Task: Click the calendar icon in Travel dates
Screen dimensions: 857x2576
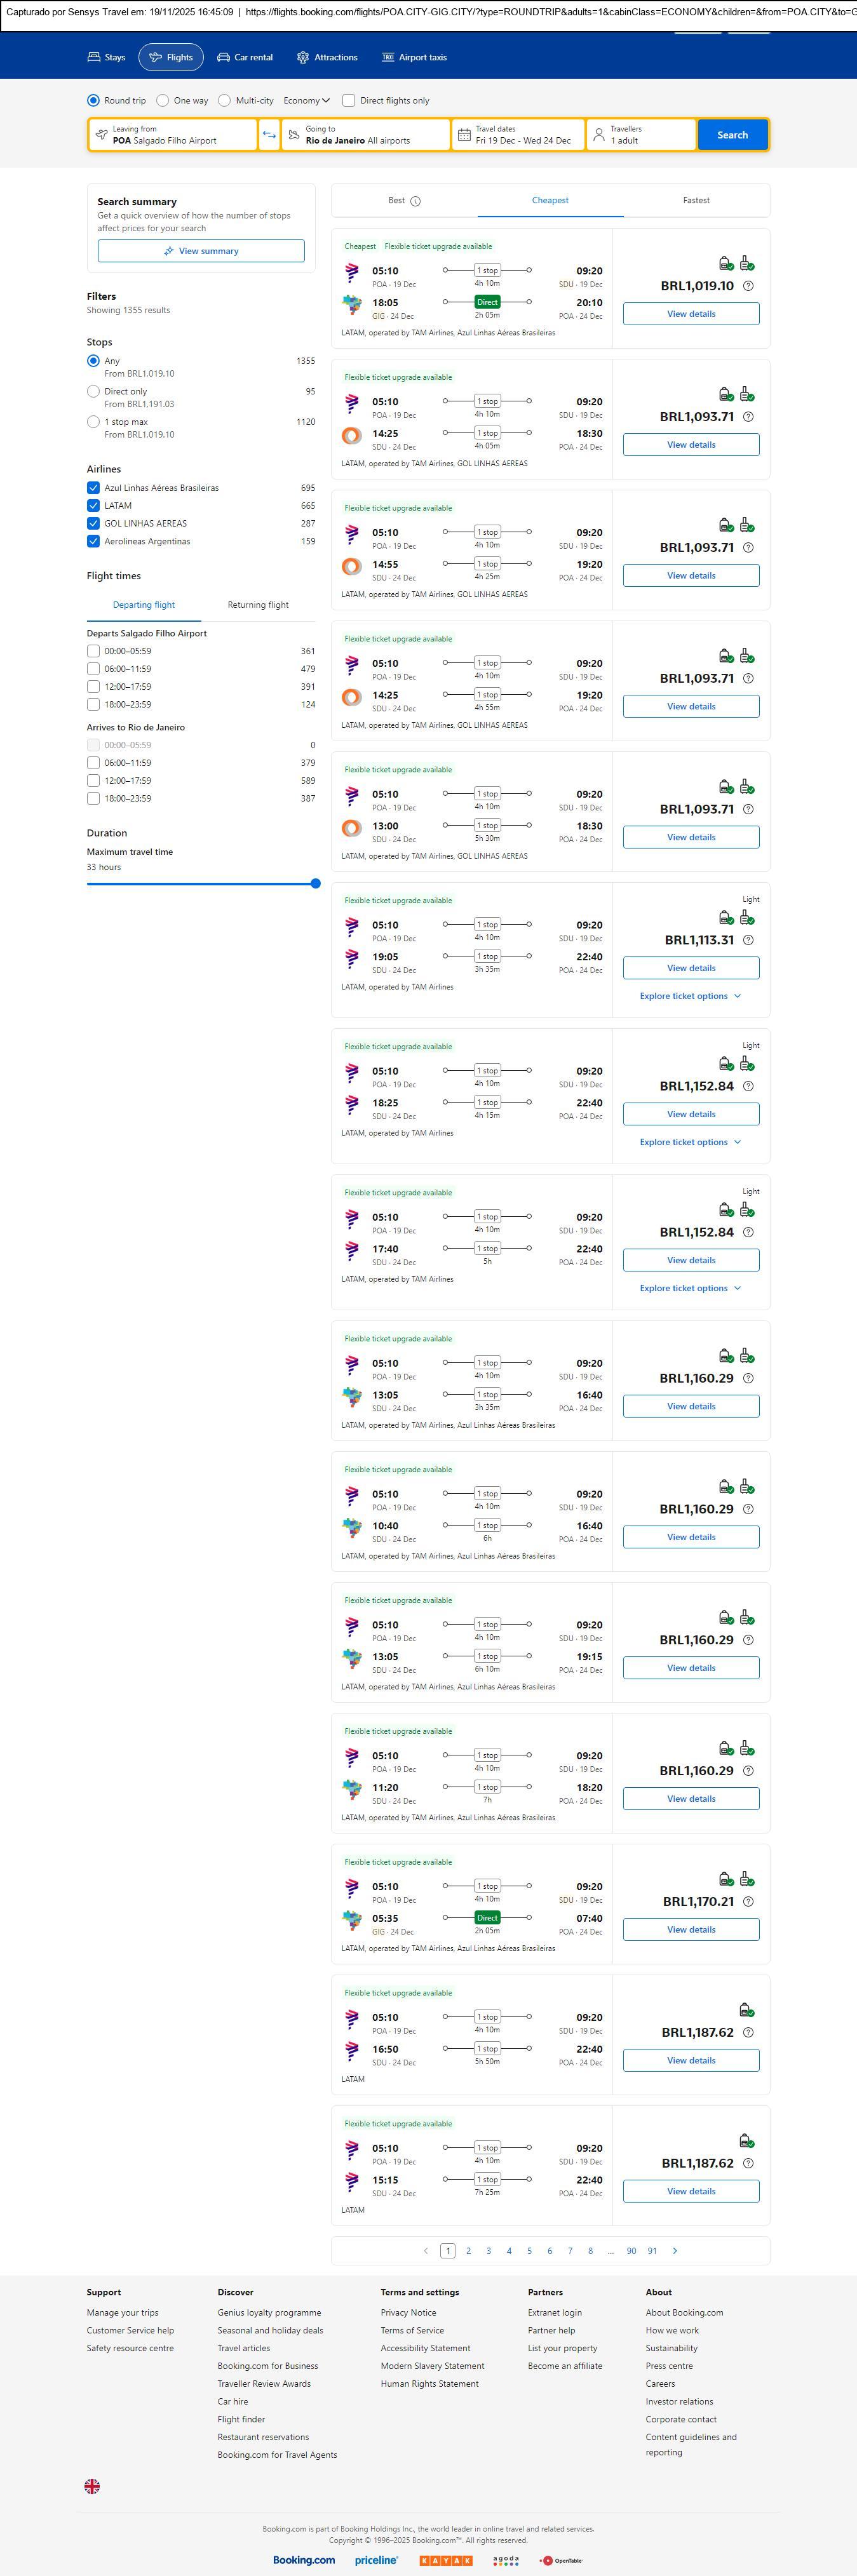Action: [464, 135]
